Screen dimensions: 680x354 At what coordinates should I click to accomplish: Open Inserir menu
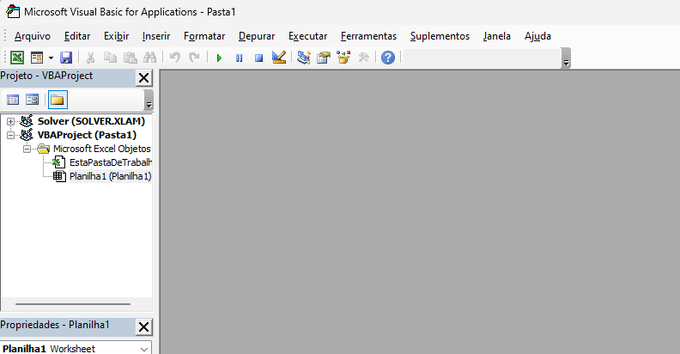156,36
